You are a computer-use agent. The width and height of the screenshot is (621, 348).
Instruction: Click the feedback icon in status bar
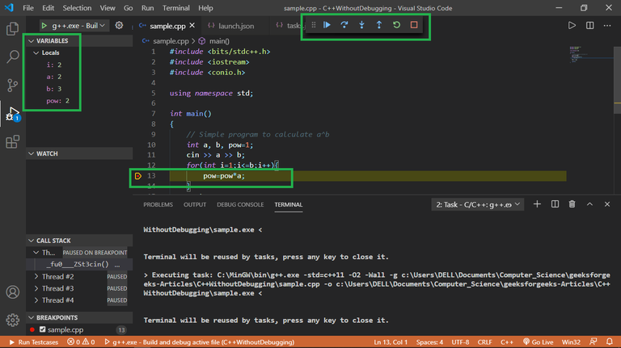(x=593, y=342)
